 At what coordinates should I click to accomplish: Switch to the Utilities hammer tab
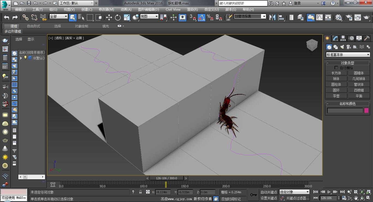coord(367,38)
